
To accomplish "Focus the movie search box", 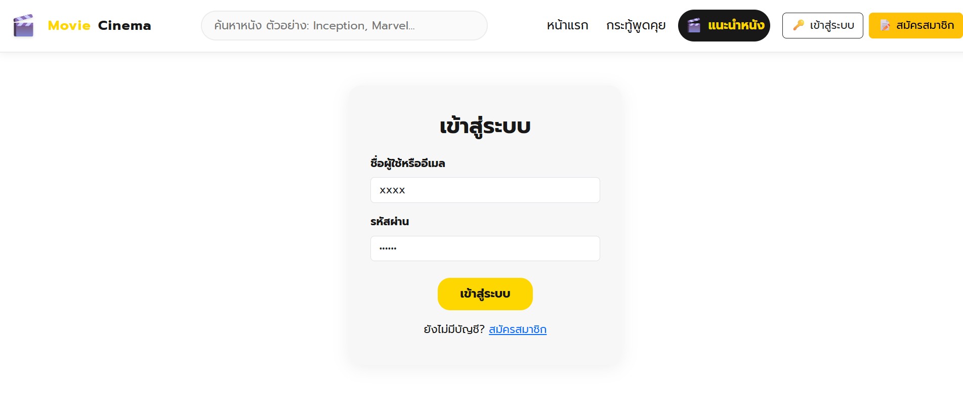I will pyautogui.click(x=344, y=25).
